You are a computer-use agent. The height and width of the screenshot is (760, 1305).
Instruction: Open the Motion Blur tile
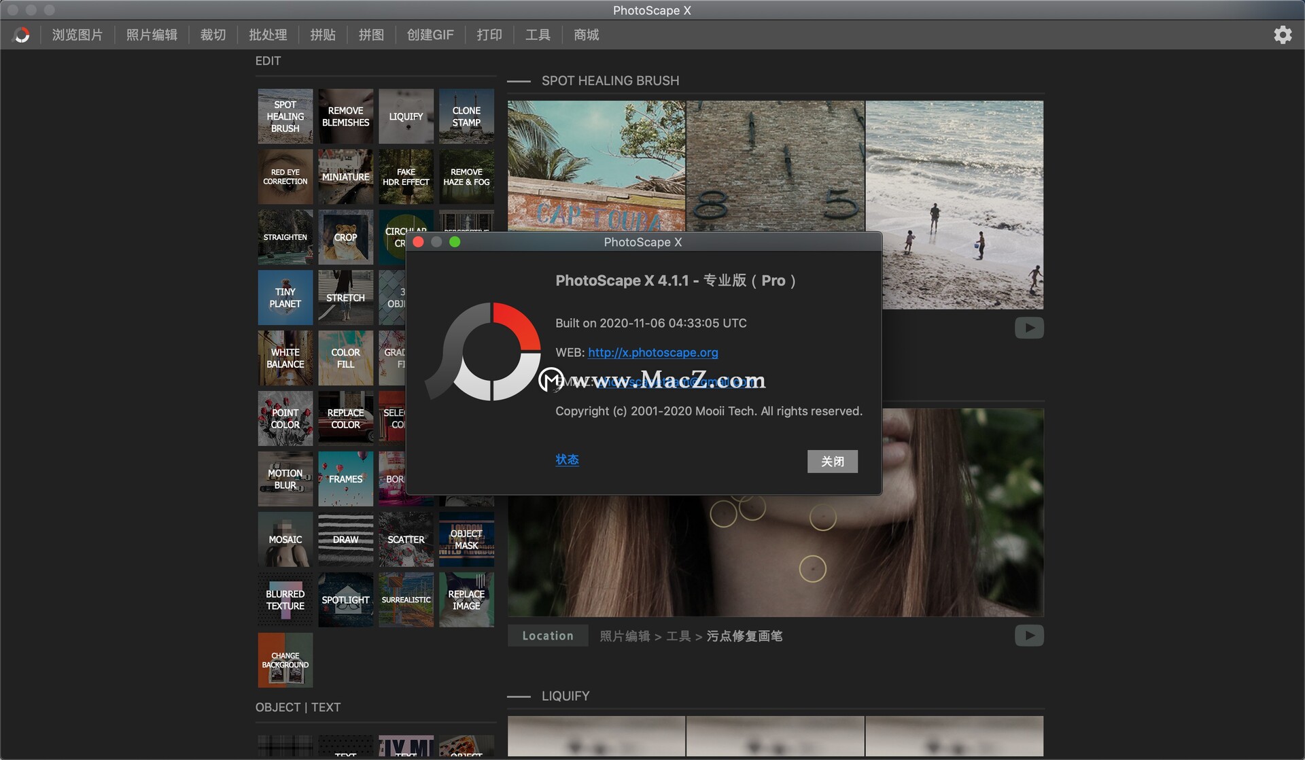[285, 479]
